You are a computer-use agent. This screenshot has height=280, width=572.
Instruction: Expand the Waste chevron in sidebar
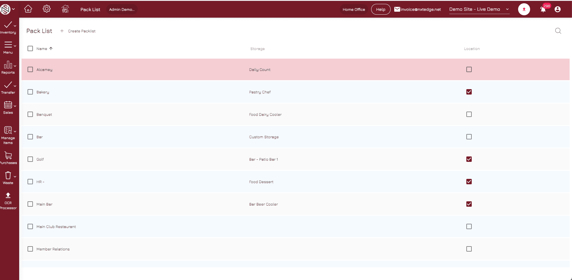pos(15,177)
